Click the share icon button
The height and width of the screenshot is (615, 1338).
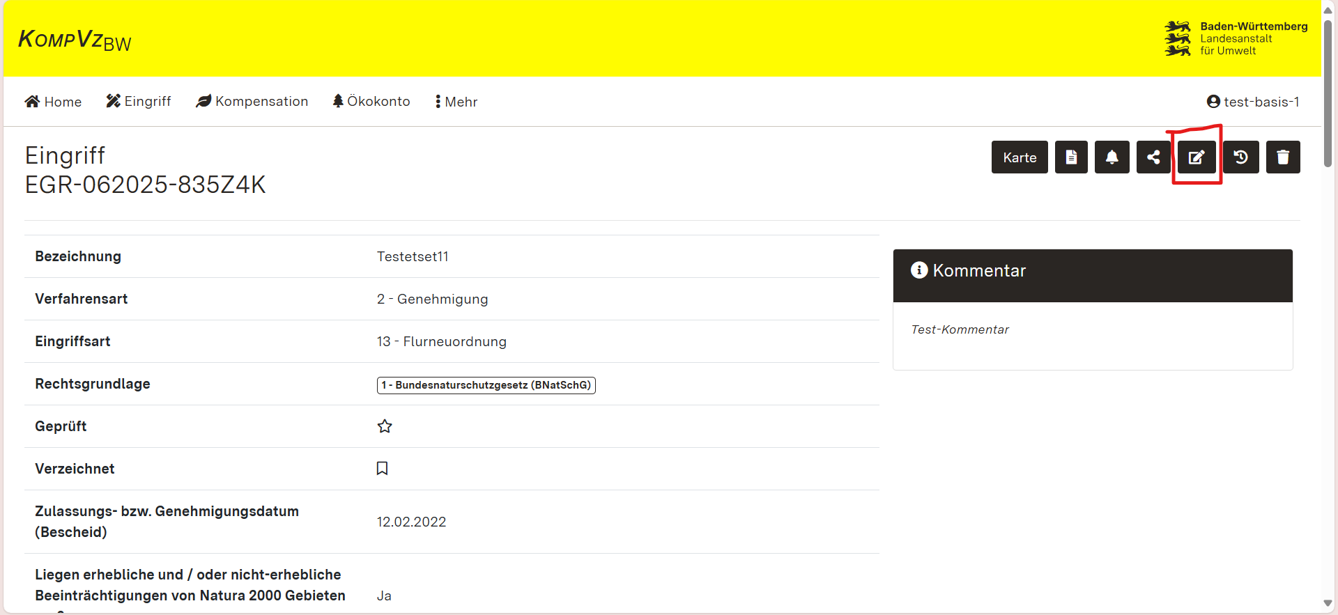click(x=1153, y=157)
